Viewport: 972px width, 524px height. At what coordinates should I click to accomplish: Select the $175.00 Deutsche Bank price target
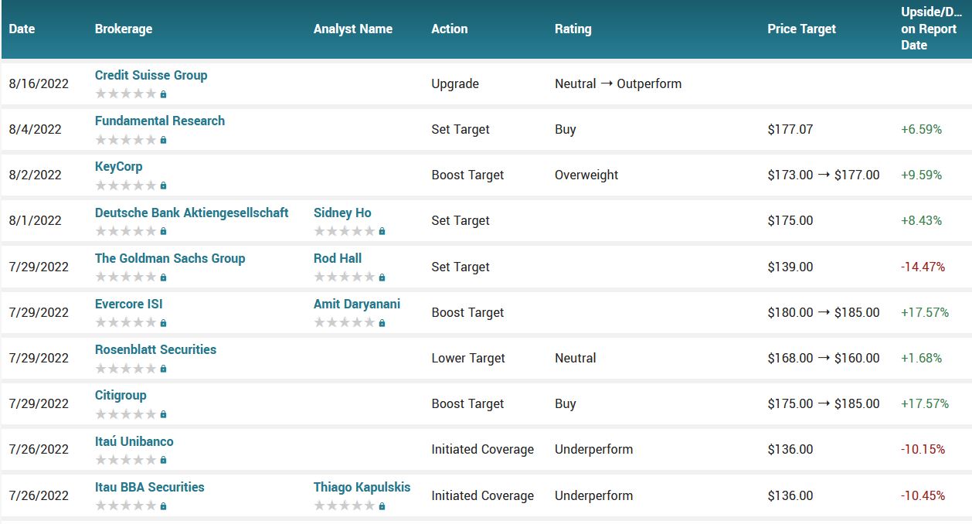(790, 220)
